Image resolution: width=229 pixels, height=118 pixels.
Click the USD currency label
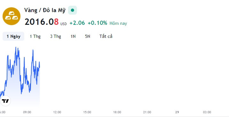pos(63,24)
